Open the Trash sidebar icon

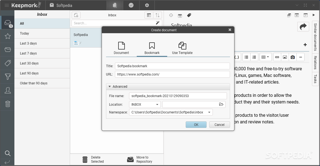coord(8,104)
